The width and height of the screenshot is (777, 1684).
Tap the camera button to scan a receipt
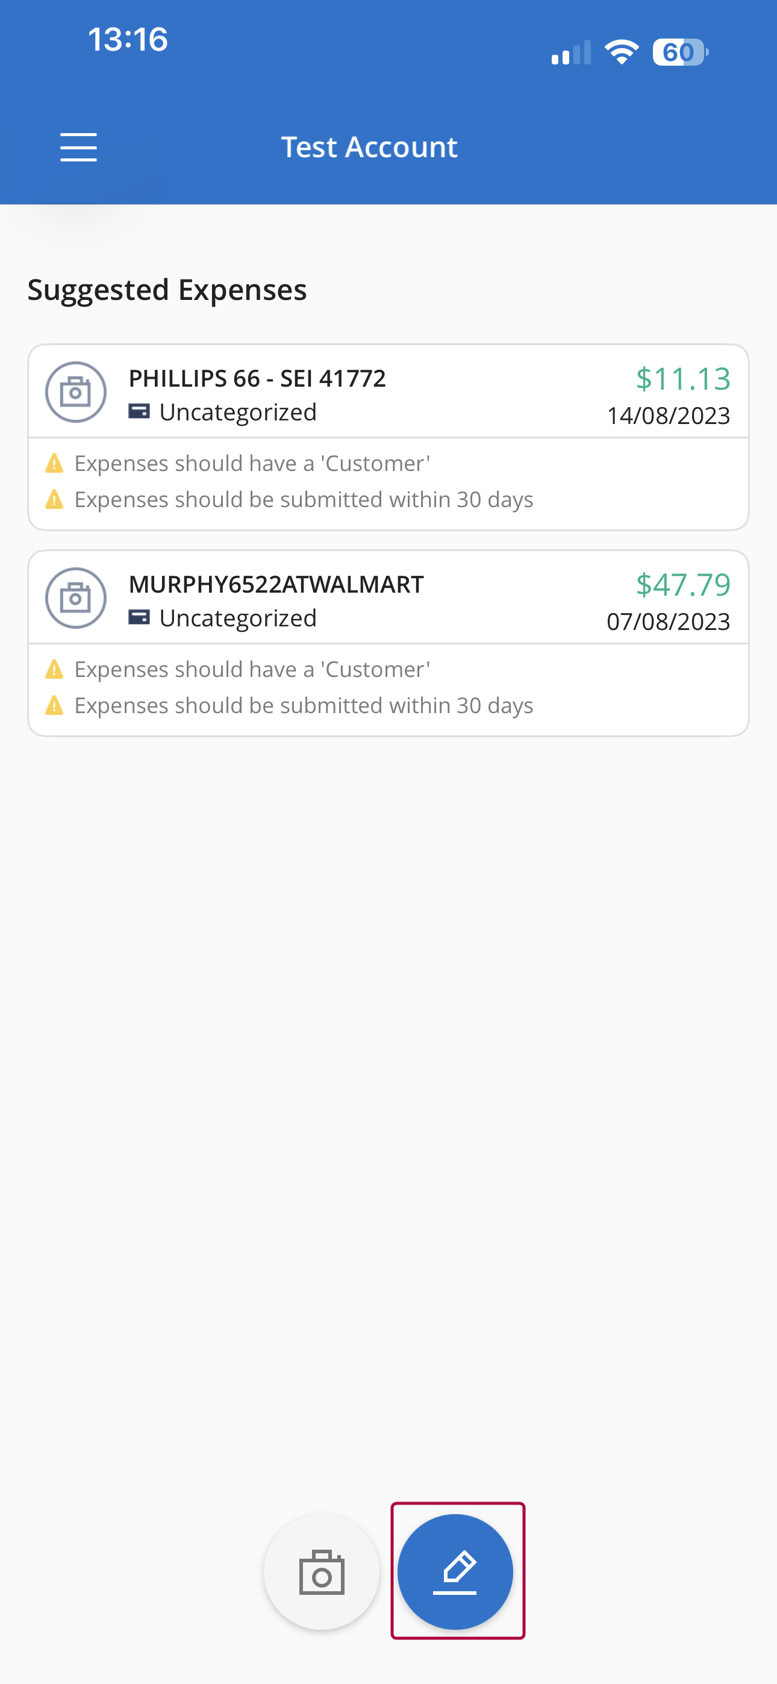321,1572
